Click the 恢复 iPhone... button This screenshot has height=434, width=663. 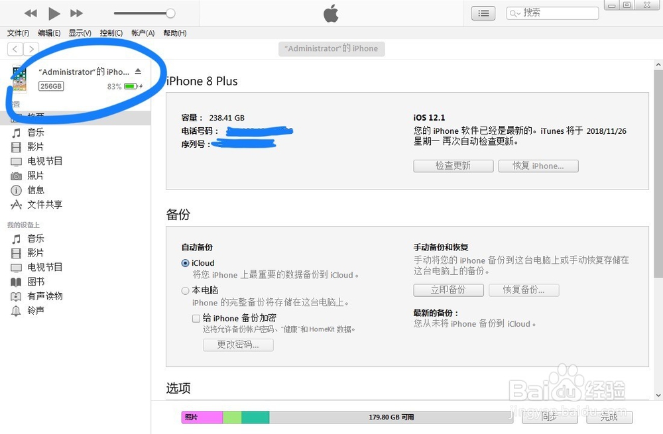pos(538,166)
